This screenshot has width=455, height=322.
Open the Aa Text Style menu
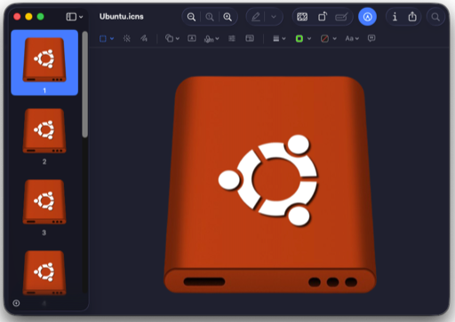click(x=349, y=38)
